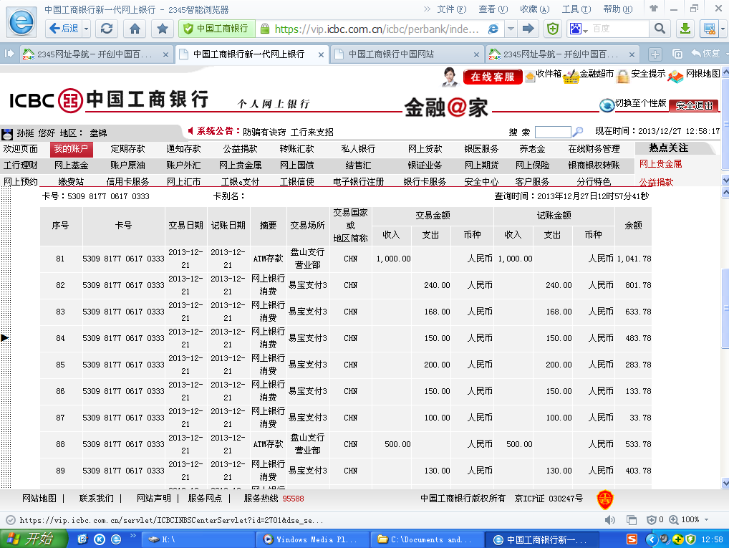Screen dimensions: 729x548
Task: Open the 定期存款 menu item
Action: tap(127, 149)
